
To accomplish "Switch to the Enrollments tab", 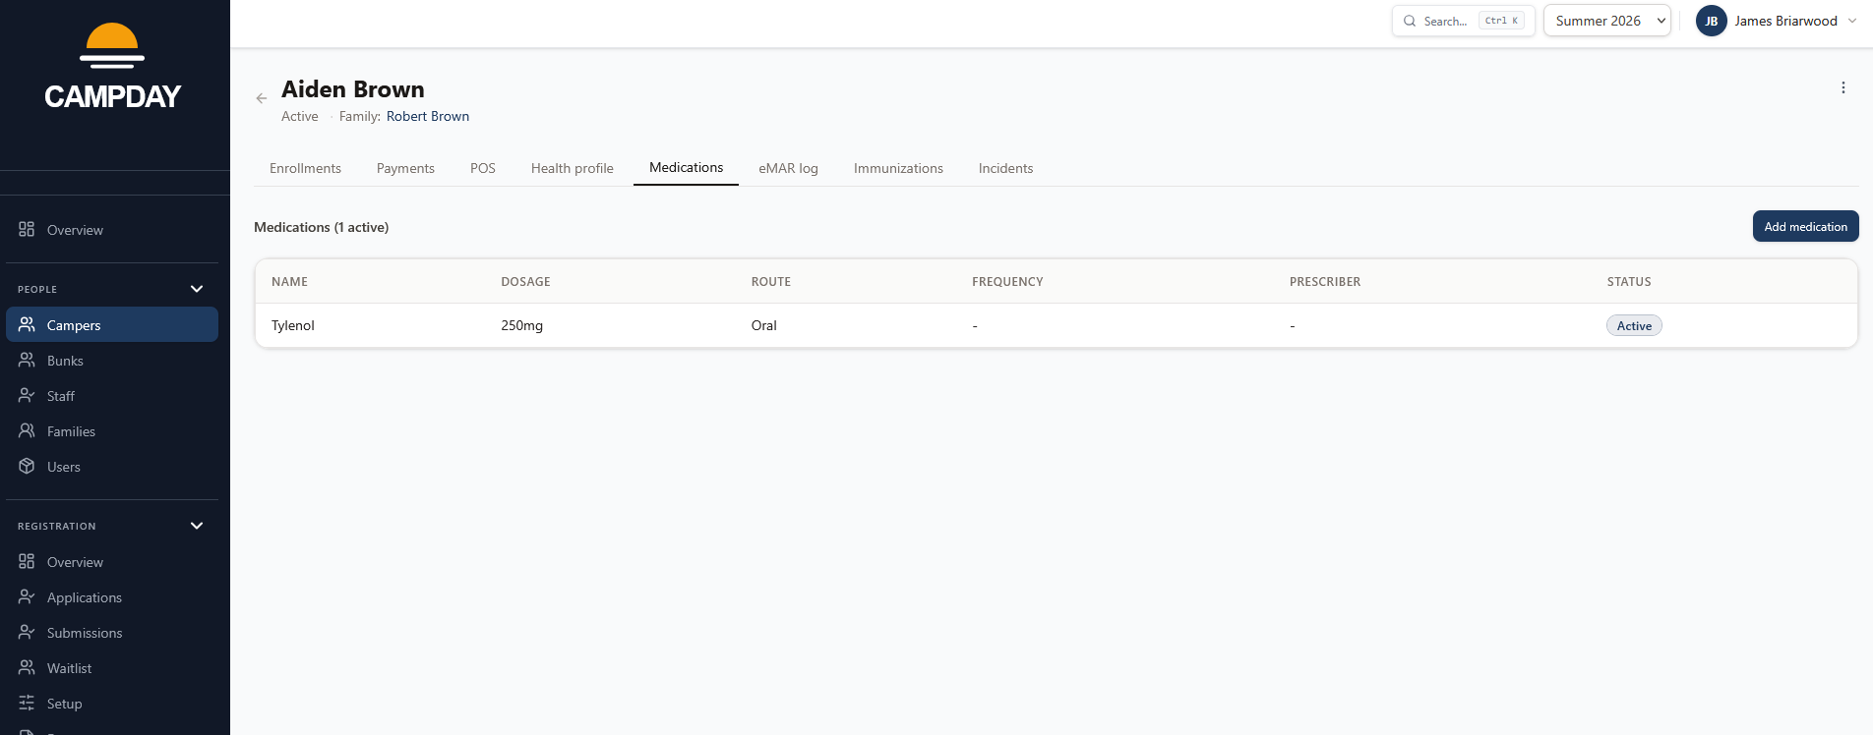I will (305, 168).
